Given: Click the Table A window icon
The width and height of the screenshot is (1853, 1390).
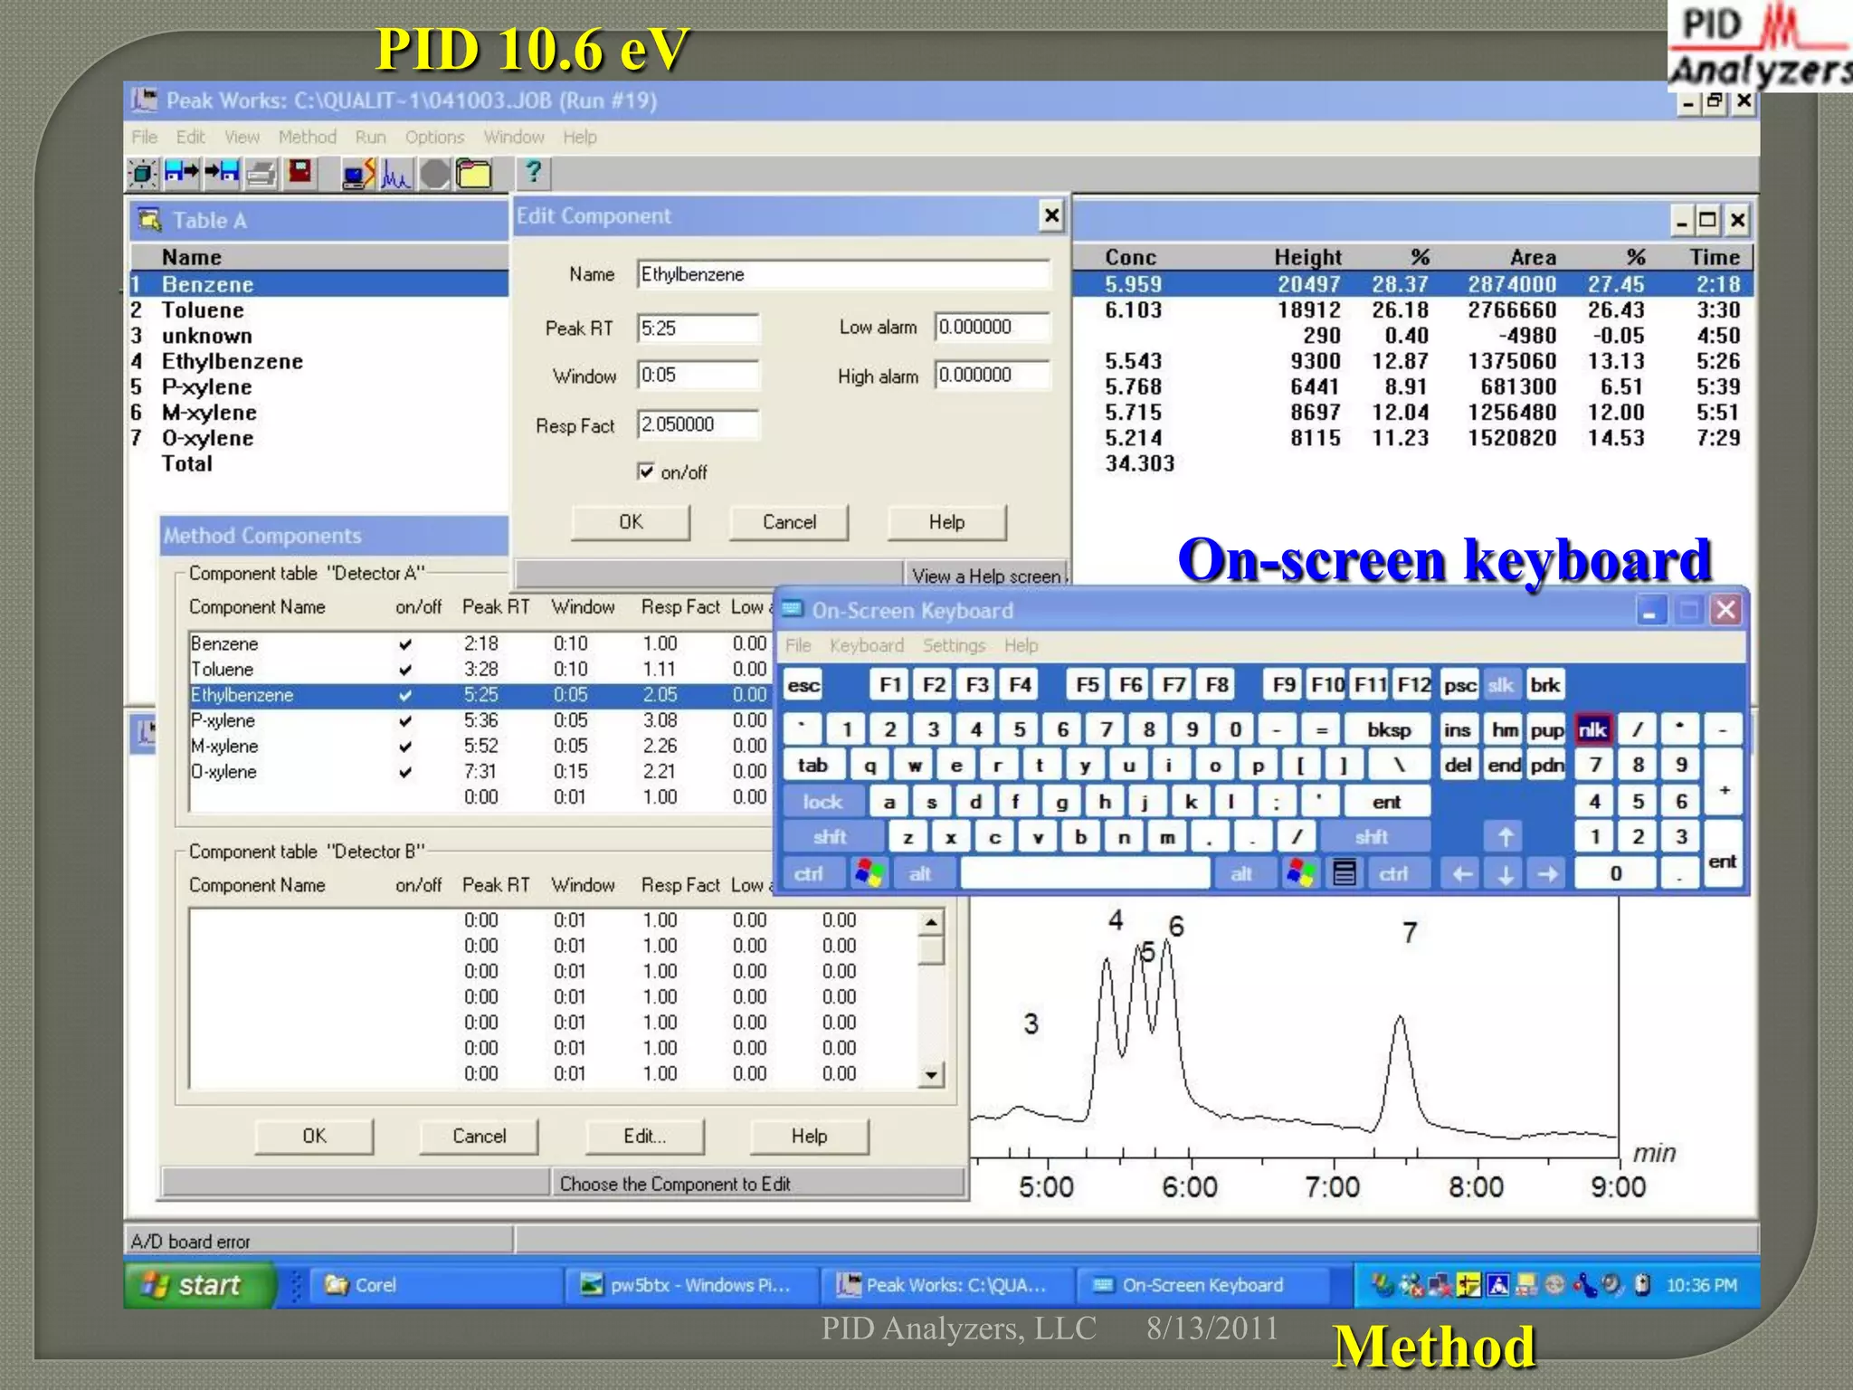Looking at the screenshot, I should (x=148, y=220).
